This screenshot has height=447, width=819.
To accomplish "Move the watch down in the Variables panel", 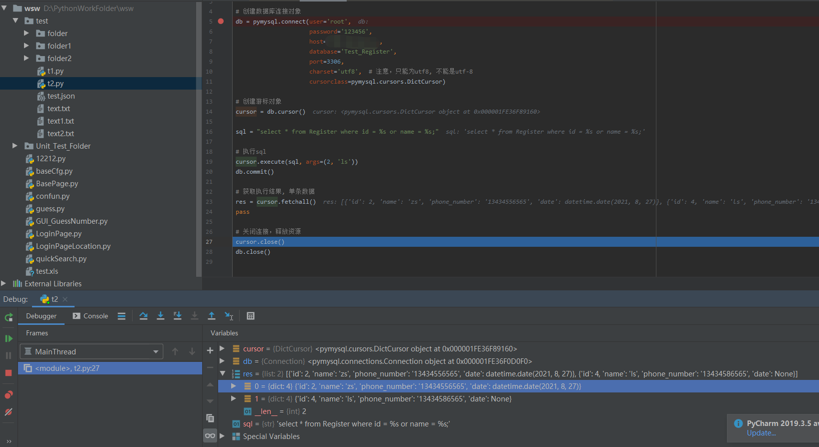I will click(x=210, y=401).
